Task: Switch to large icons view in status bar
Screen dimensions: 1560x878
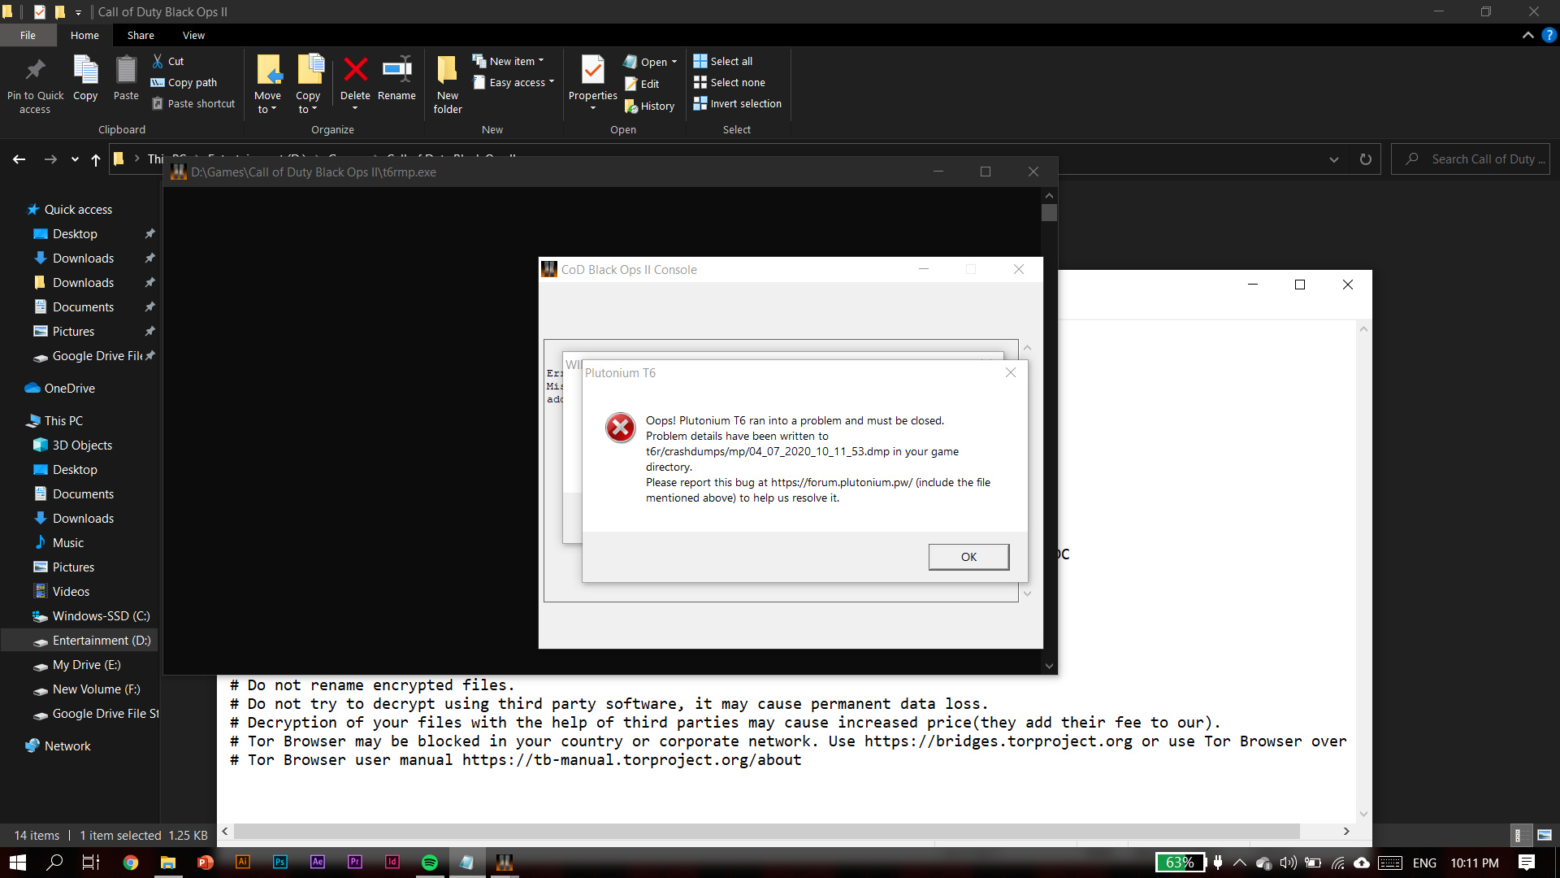Action: [x=1545, y=835]
